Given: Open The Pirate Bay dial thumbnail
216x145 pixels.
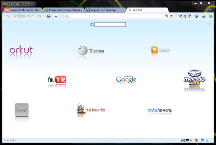Looking at the screenshot, I should click(91, 111).
